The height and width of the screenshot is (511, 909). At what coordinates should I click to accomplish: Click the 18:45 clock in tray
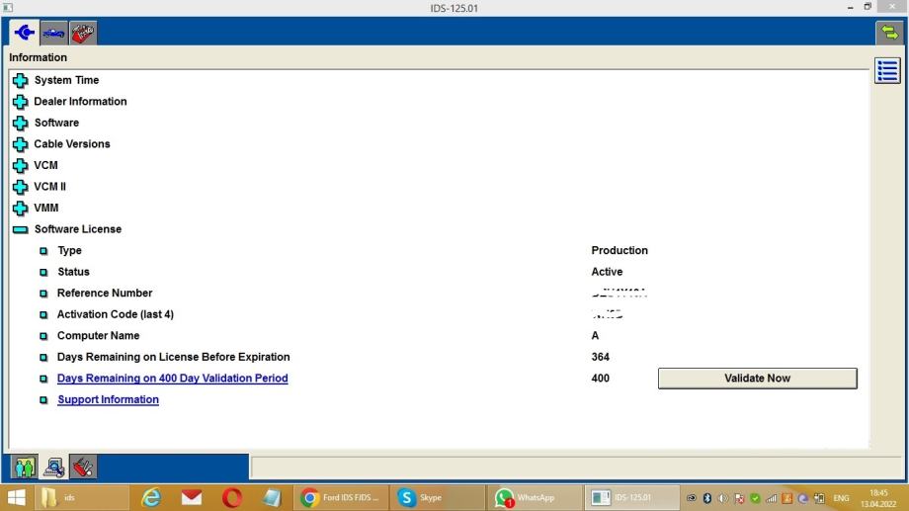point(878,493)
